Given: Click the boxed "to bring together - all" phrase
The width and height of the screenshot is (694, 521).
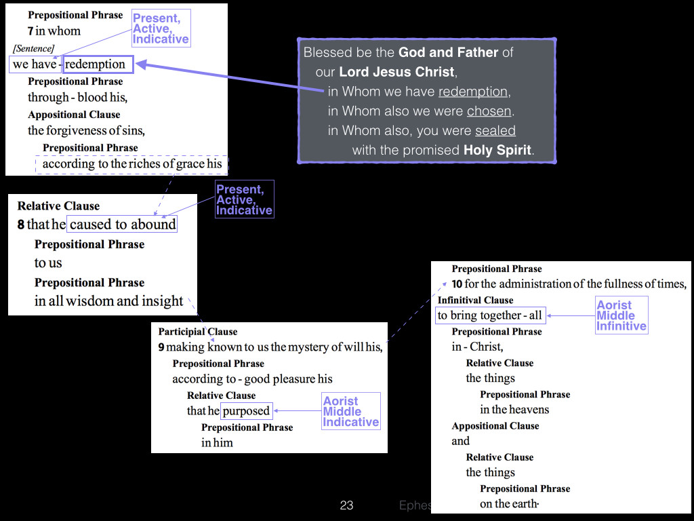Looking at the screenshot, I should coord(490,315).
